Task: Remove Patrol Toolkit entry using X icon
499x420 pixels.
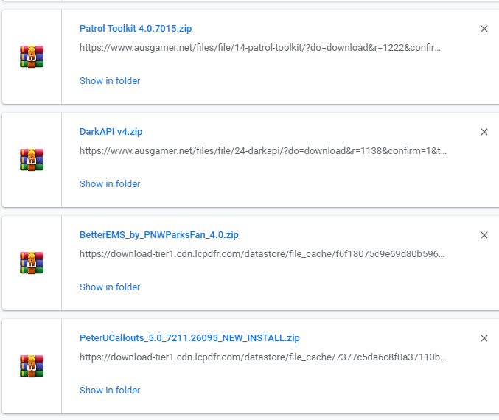Action: pyautogui.click(x=484, y=29)
